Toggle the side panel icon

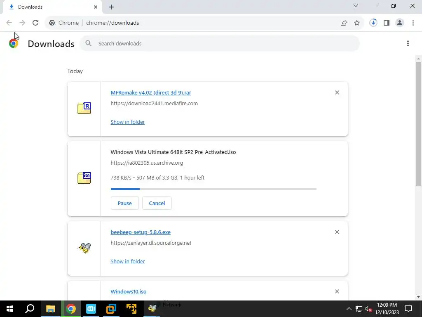[x=387, y=23]
